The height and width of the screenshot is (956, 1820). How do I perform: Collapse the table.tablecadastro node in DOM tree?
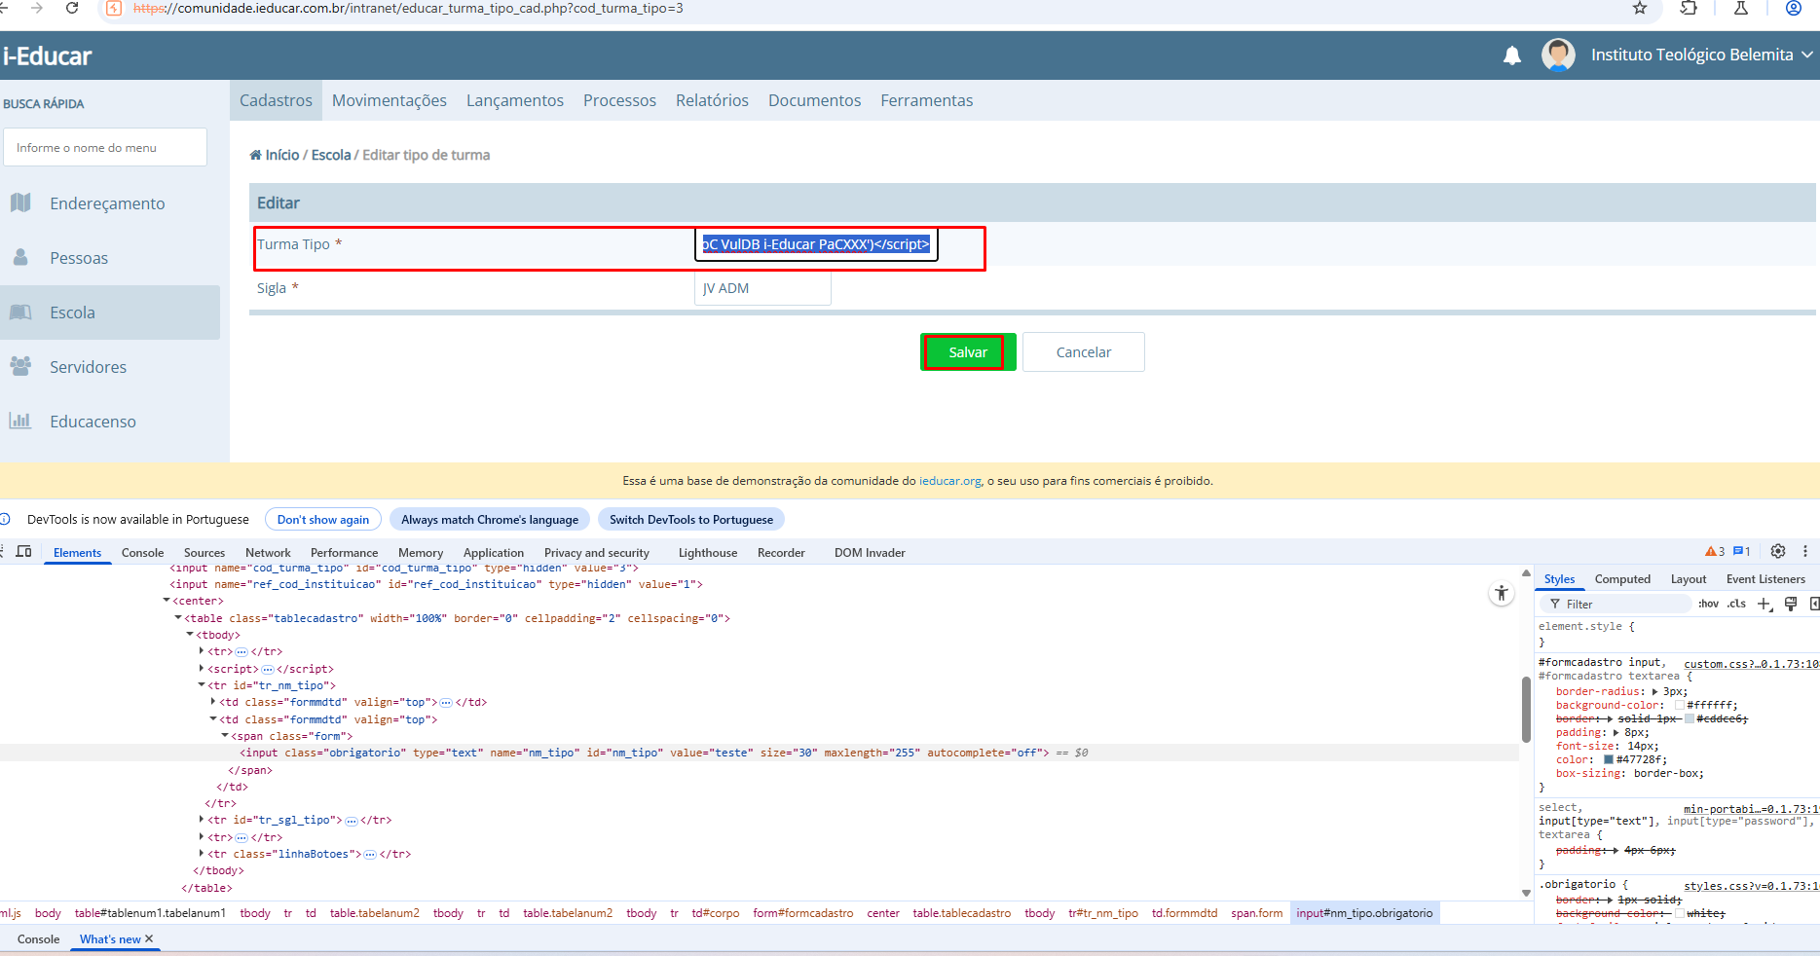(x=178, y=617)
